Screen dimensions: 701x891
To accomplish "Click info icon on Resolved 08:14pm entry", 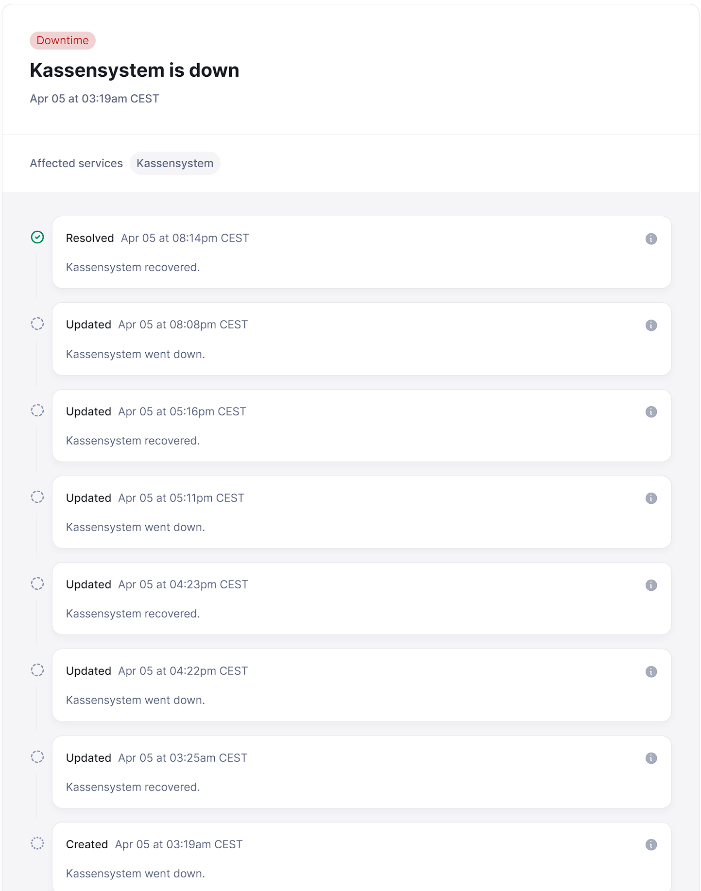I will click(651, 239).
